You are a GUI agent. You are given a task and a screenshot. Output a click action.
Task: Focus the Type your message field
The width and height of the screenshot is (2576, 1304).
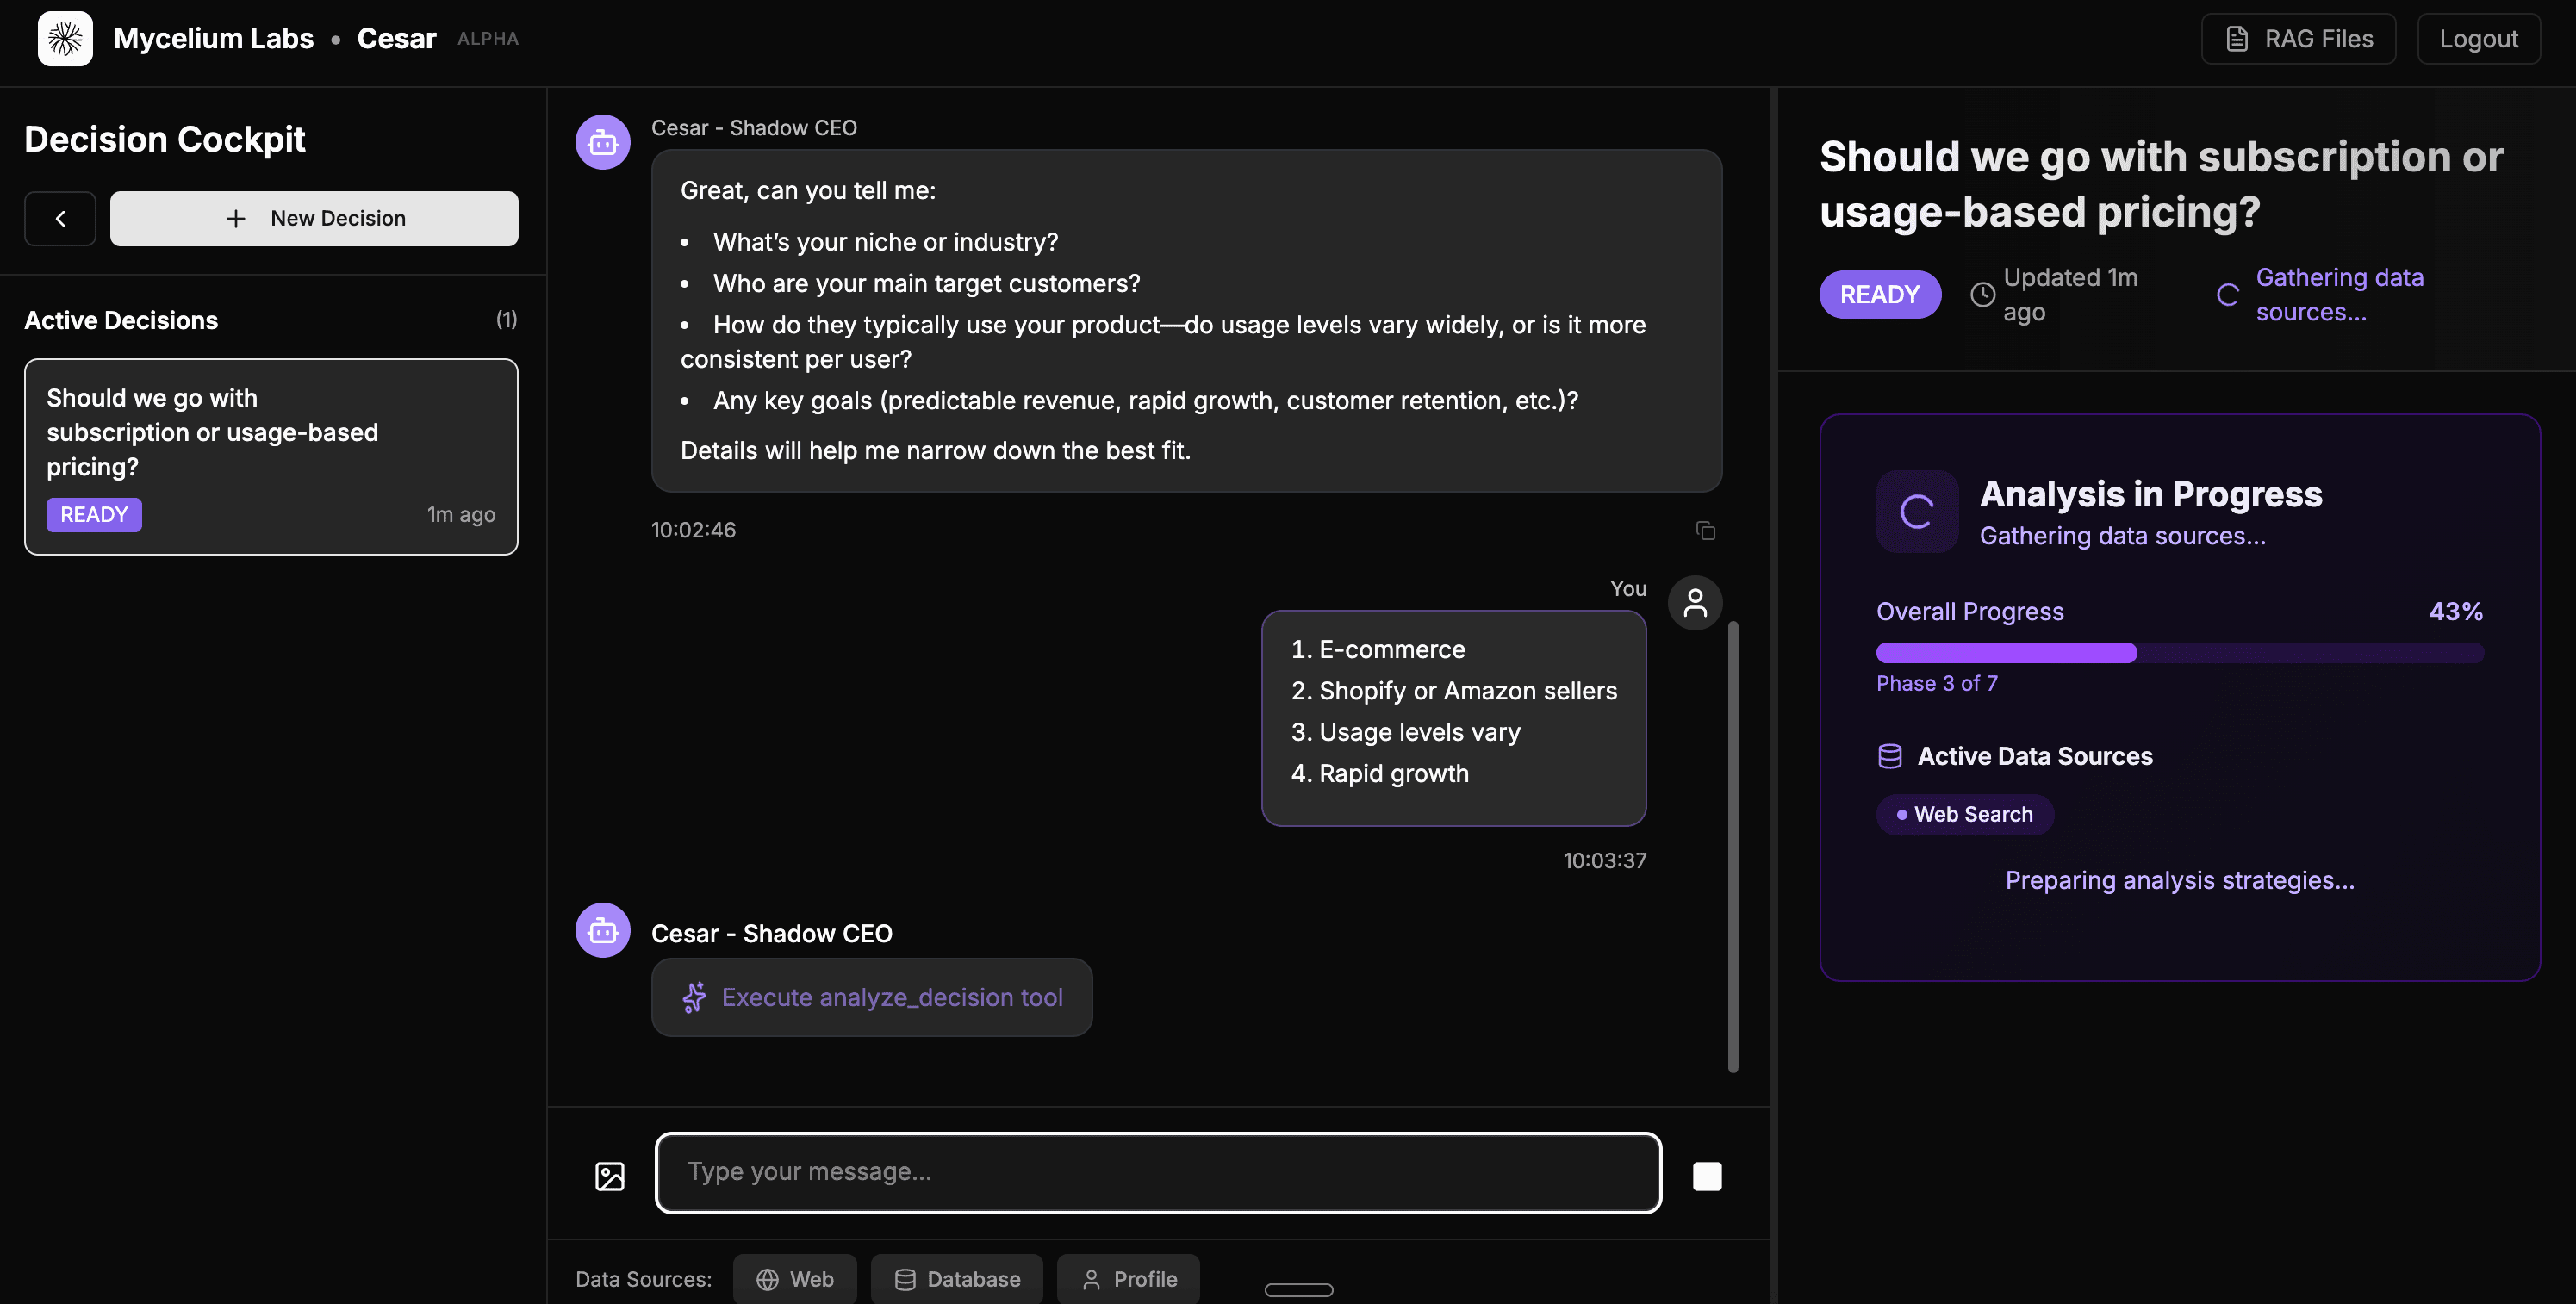pyautogui.click(x=1158, y=1172)
